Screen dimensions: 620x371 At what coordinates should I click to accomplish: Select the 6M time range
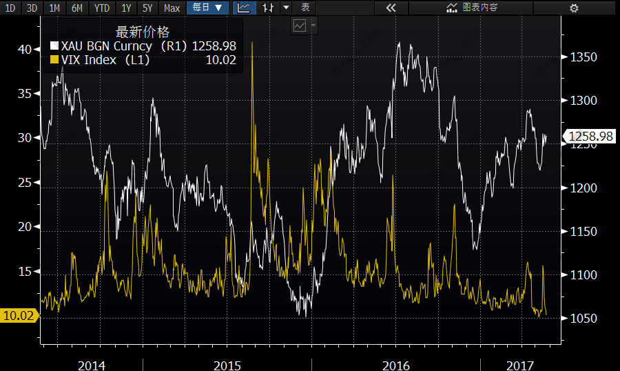click(76, 8)
